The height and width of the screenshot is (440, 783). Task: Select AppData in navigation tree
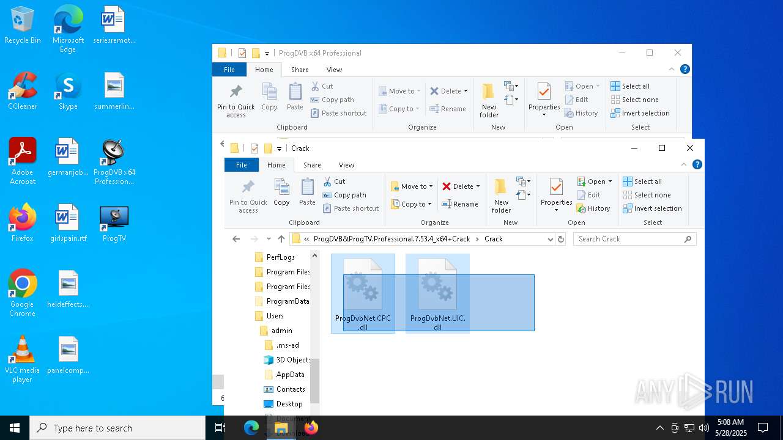tap(284, 375)
